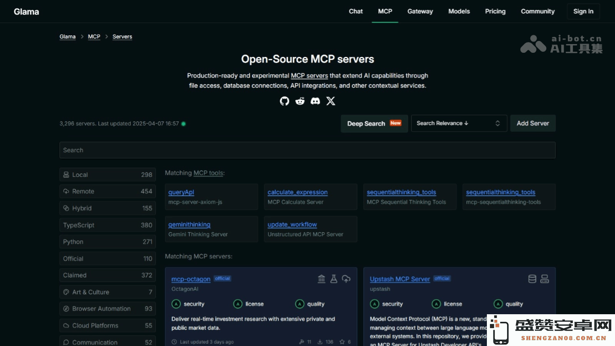The width and height of the screenshot is (615, 346).
Task: Filter by Cloud Platforms category
Action: coord(108,325)
